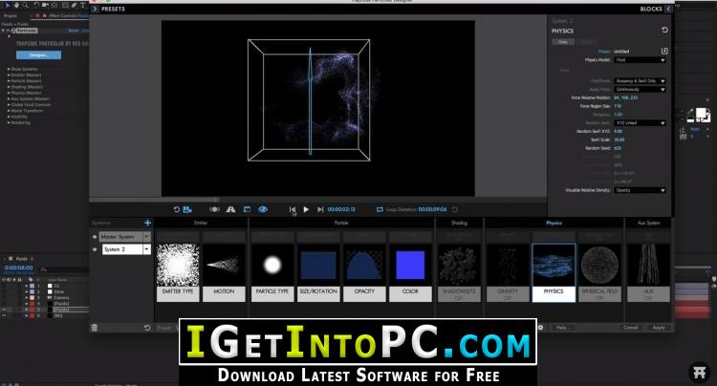Toggle System 2 visibility
Image resolution: width=717 pixels, height=386 pixels.
coord(95,249)
